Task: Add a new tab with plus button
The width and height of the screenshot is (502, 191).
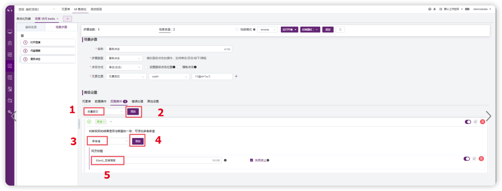Action: 67,19
